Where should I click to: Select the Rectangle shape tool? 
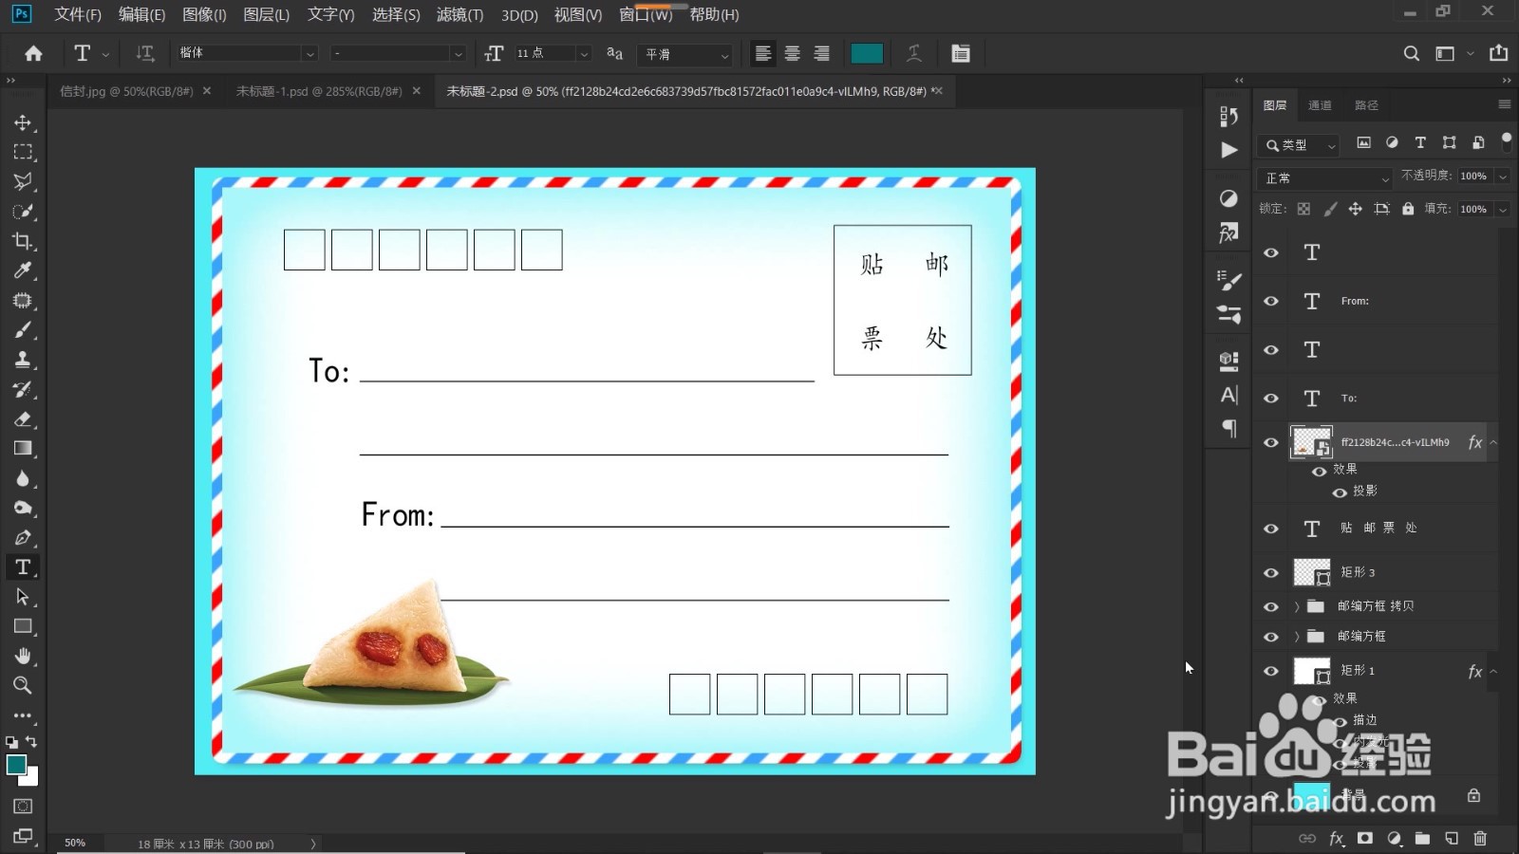coord(23,626)
